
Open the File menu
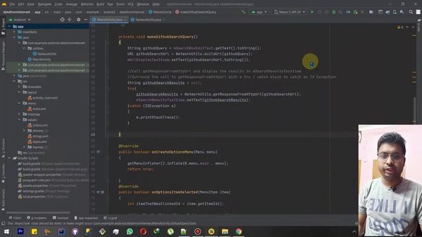click(x=12, y=4)
